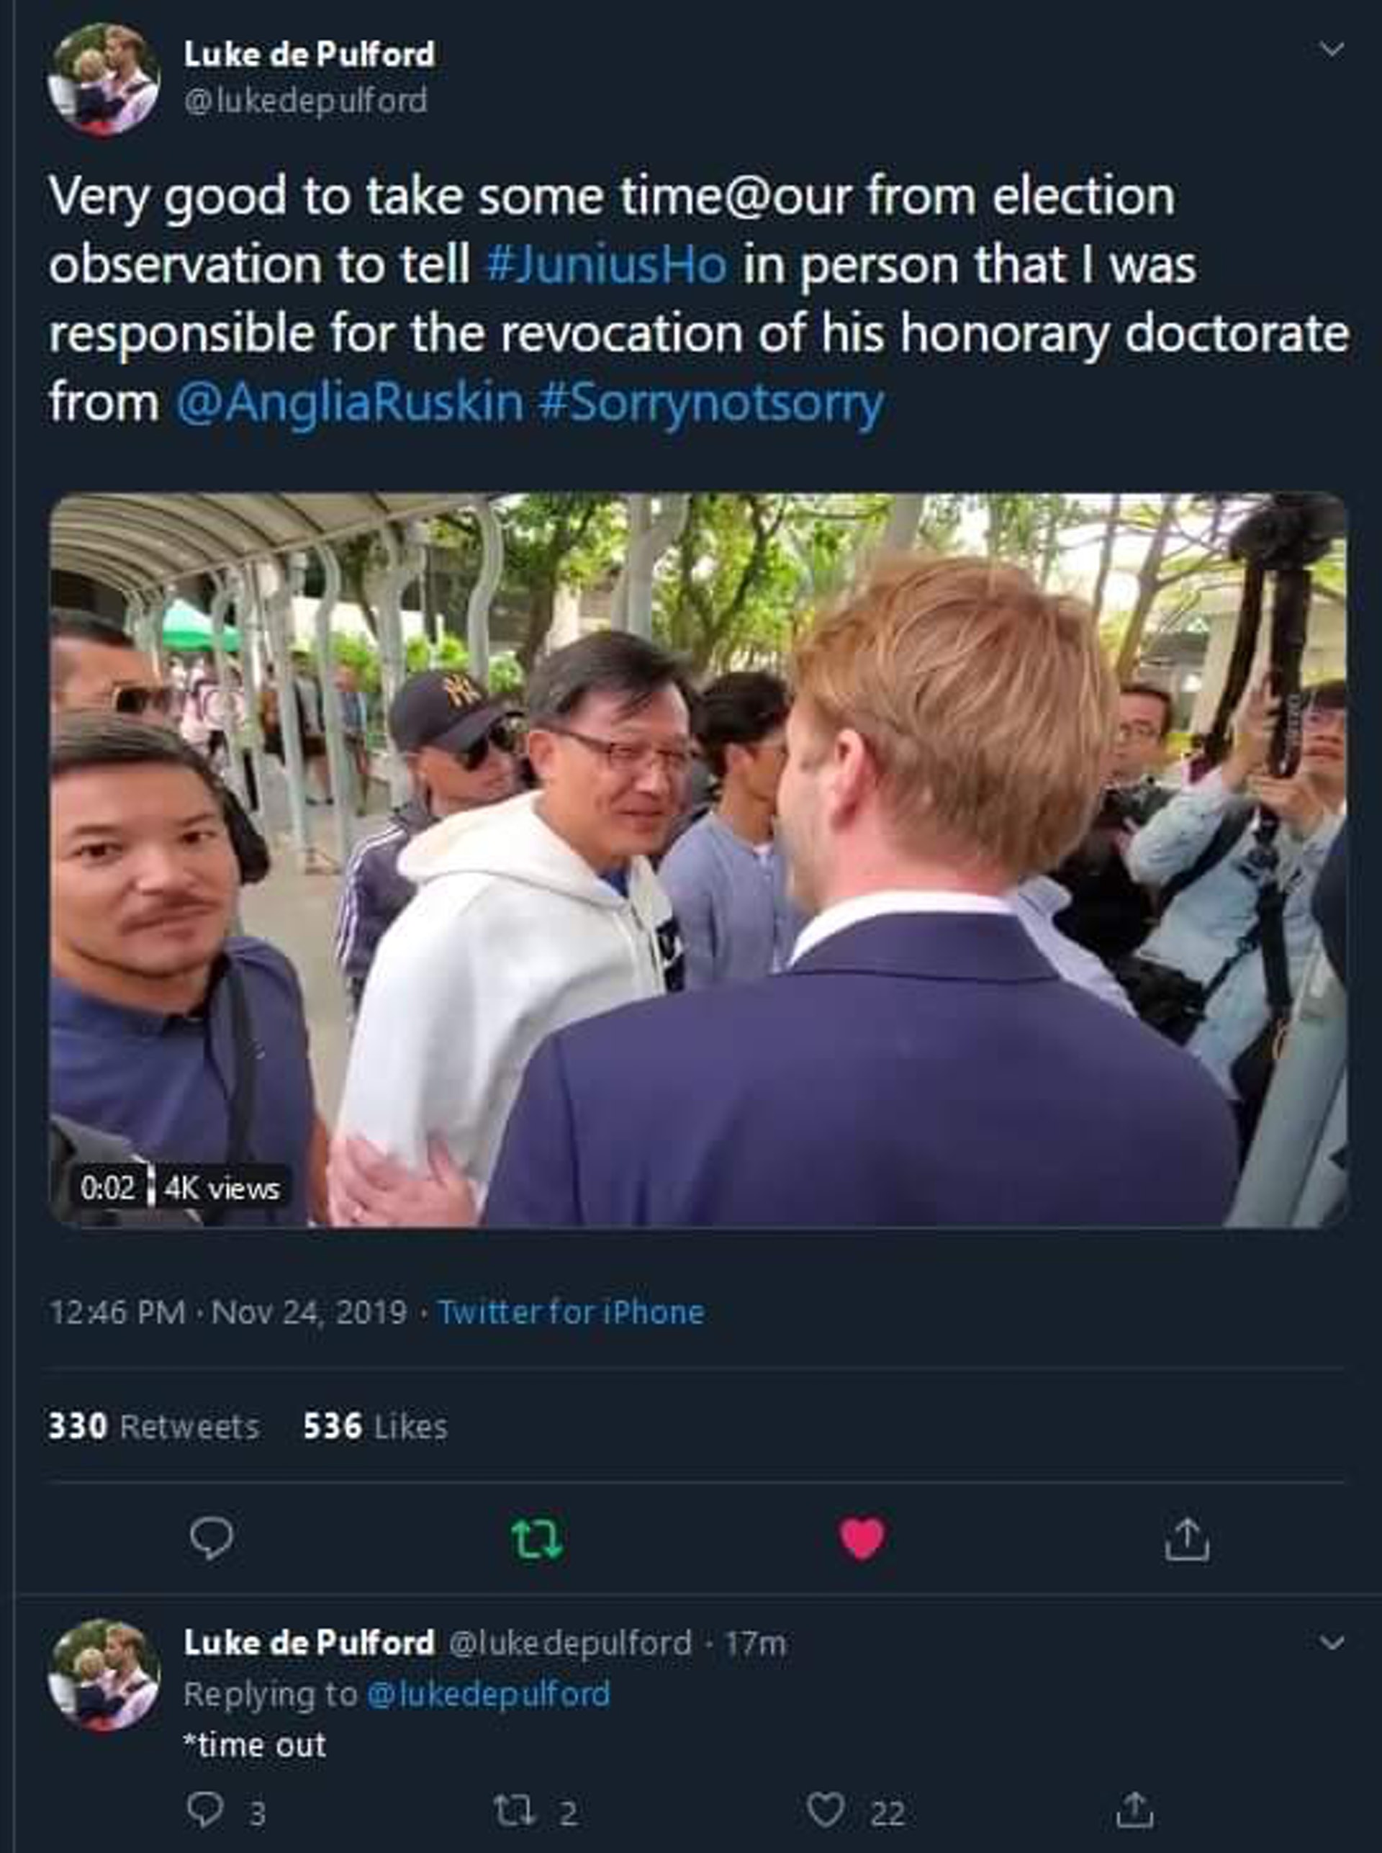This screenshot has height=1853, width=1382.
Task: Click the reply icon on main tweet
Action: [x=211, y=1538]
